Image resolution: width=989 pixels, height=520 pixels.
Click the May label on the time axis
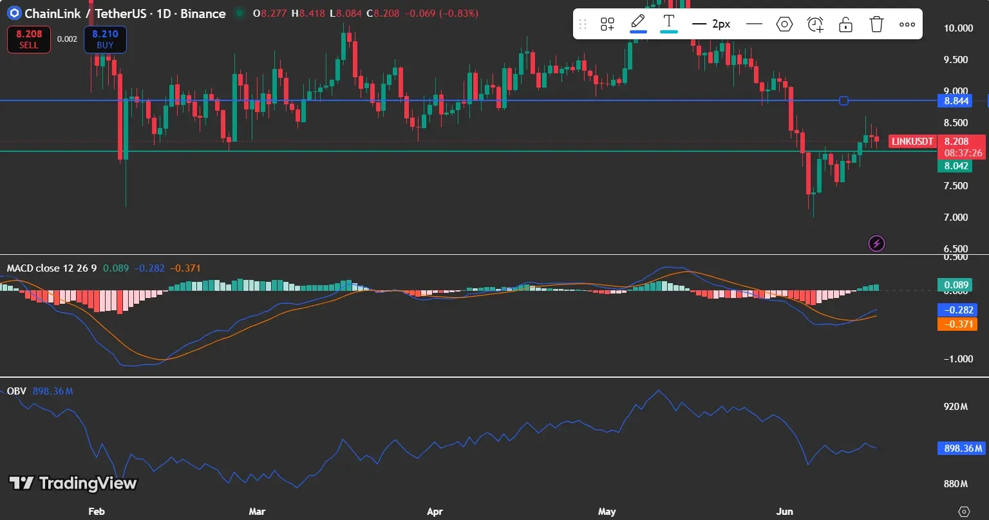point(607,512)
